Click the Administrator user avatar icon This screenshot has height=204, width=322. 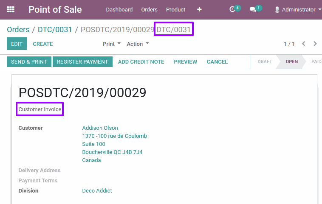click(277, 9)
